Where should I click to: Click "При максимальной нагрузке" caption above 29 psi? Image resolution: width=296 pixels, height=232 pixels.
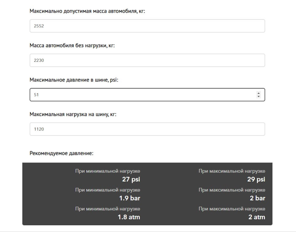pos(232,171)
